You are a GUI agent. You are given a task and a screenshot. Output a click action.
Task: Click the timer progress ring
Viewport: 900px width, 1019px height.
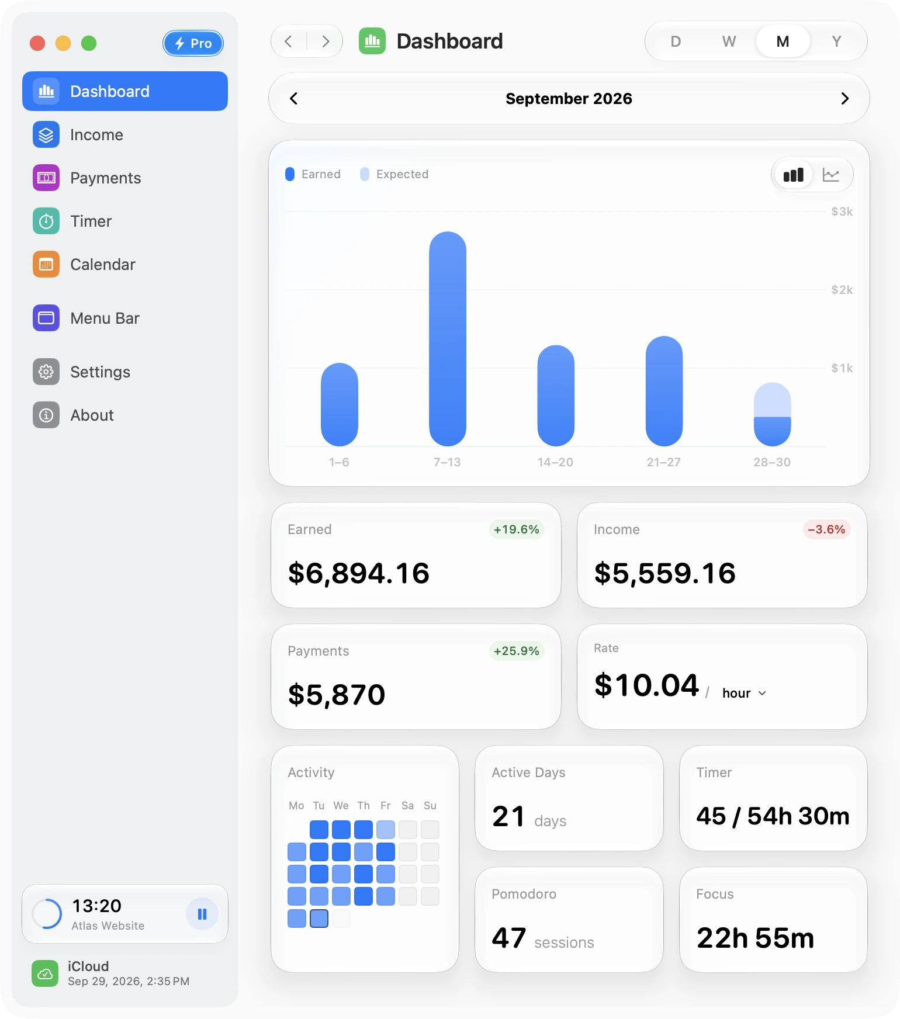[47, 914]
